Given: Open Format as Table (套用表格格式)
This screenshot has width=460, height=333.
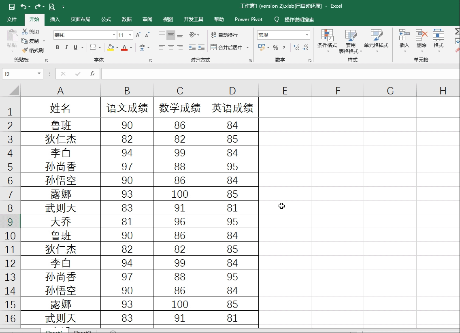Looking at the screenshot, I should [350, 41].
